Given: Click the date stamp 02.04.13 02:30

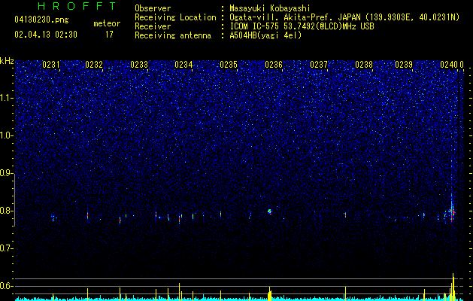Looking at the screenshot, I should (x=46, y=35).
